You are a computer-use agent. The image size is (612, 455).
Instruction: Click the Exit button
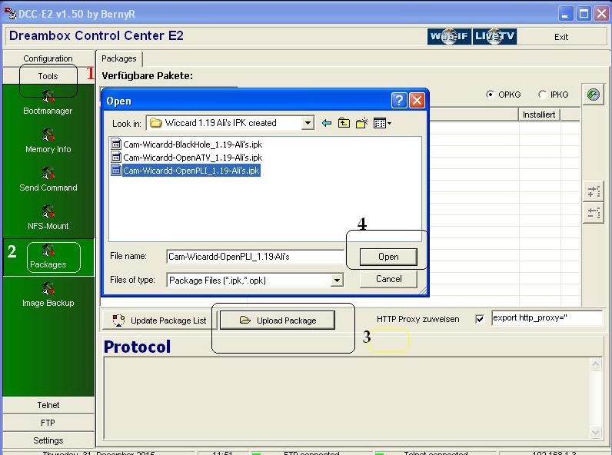pos(561,37)
